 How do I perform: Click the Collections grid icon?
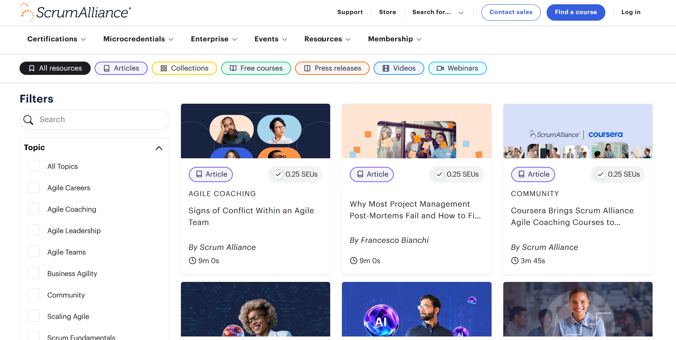pos(164,68)
